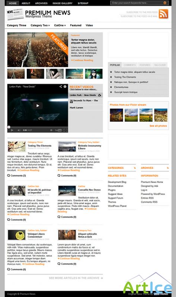Click See more articles in the archive
The width and height of the screenshot is (176, 297).
(x=76, y=278)
